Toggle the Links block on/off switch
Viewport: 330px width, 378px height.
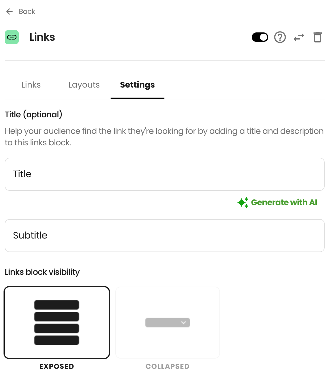pyautogui.click(x=260, y=37)
